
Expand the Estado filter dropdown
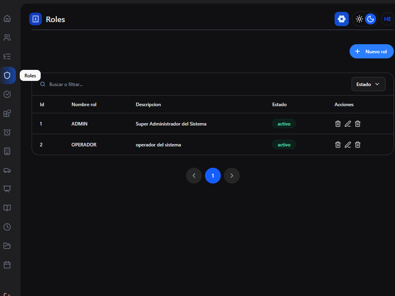click(x=368, y=84)
